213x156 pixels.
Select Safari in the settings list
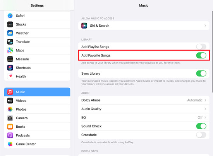pyautogui.click(x=37, y=16)
